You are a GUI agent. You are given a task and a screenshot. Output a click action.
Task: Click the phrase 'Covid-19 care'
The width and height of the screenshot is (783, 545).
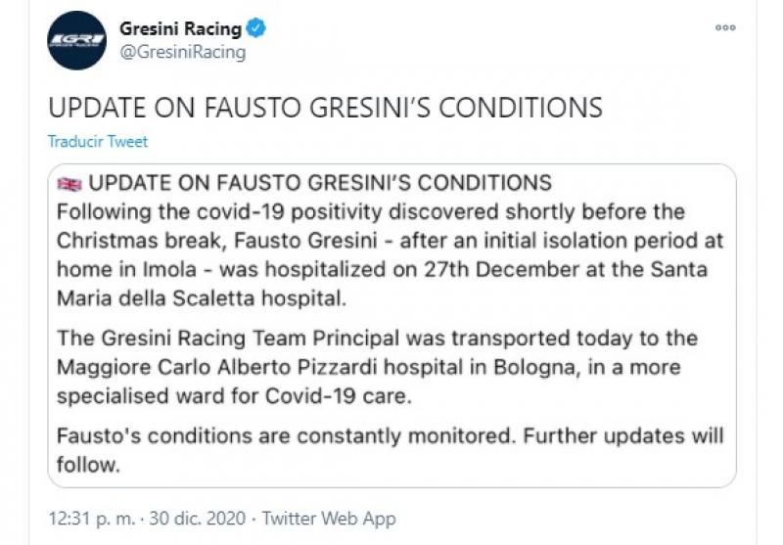click(x=338, y=396)
